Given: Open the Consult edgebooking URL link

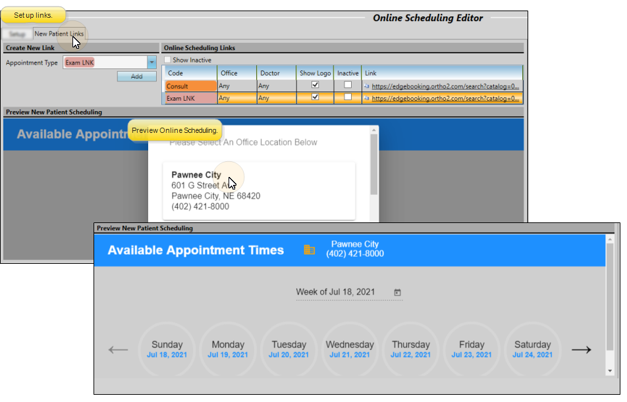Looking at the screenshot, I should [446, 86].
